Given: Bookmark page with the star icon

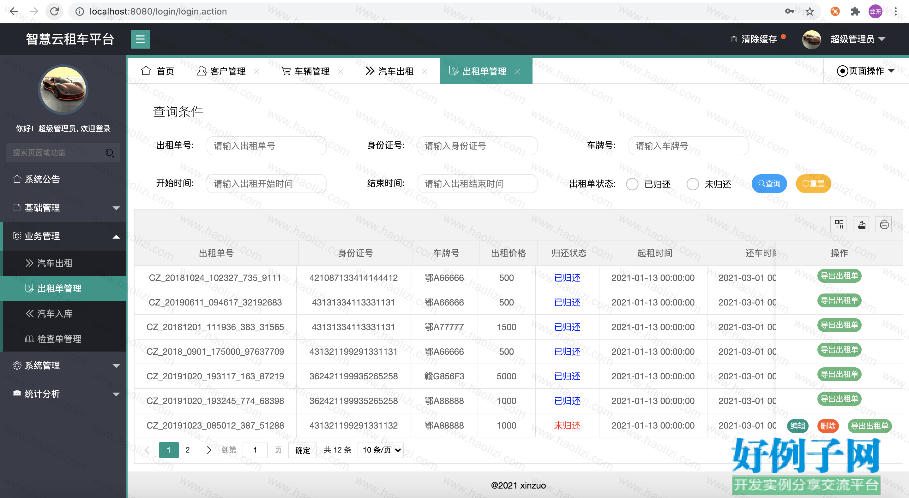Looking at the screenshot, I should click(x=810, y=11).
